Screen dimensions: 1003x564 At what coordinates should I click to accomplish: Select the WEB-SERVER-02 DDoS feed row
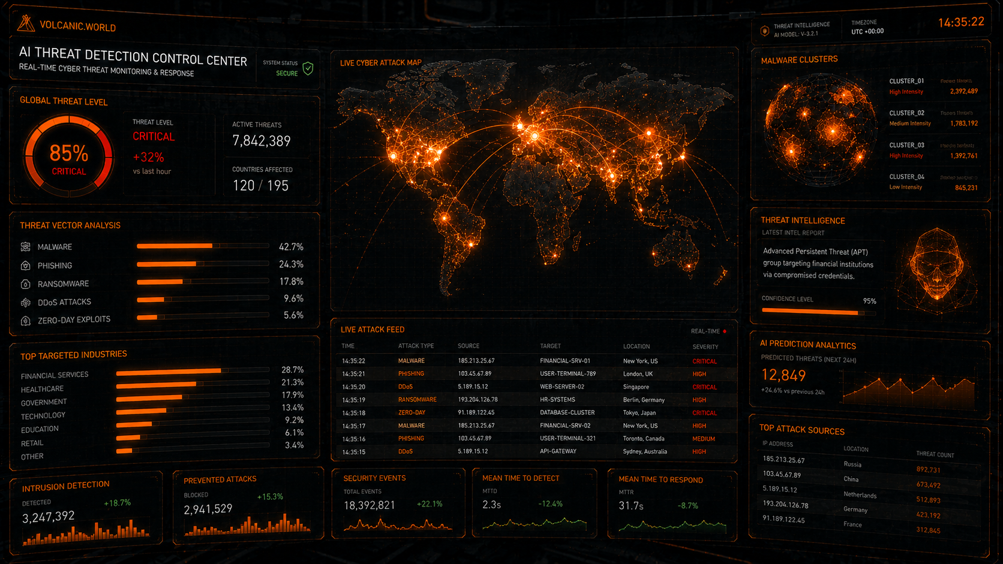(x=534, y=387)
